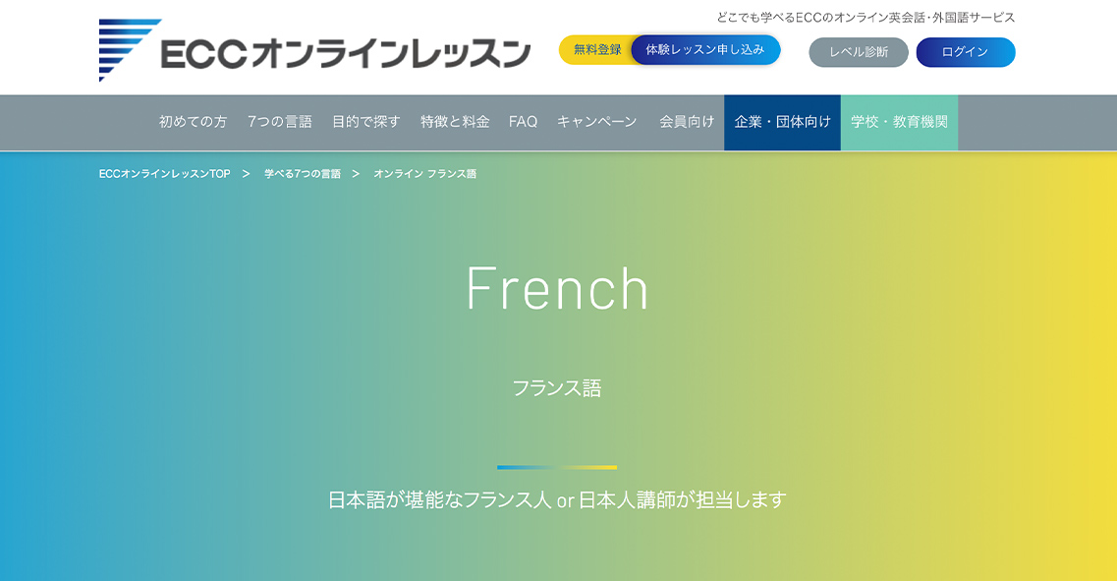Click the ECCオンラインレッスン logo text

345,54
